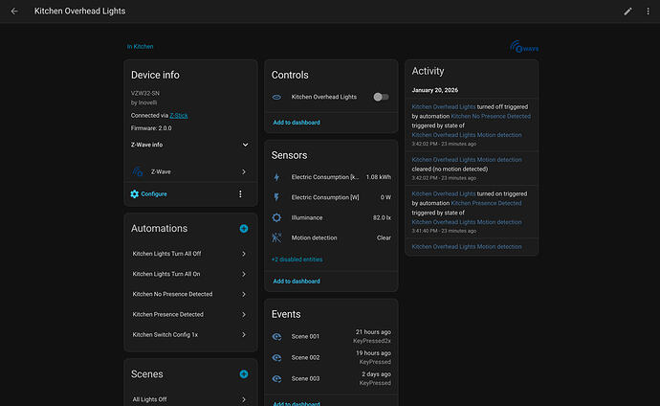This screenshot has height=406, width=660.
Task: Show the +2 disabled entities
Action: pyautogui.click(x=297, y=259)
